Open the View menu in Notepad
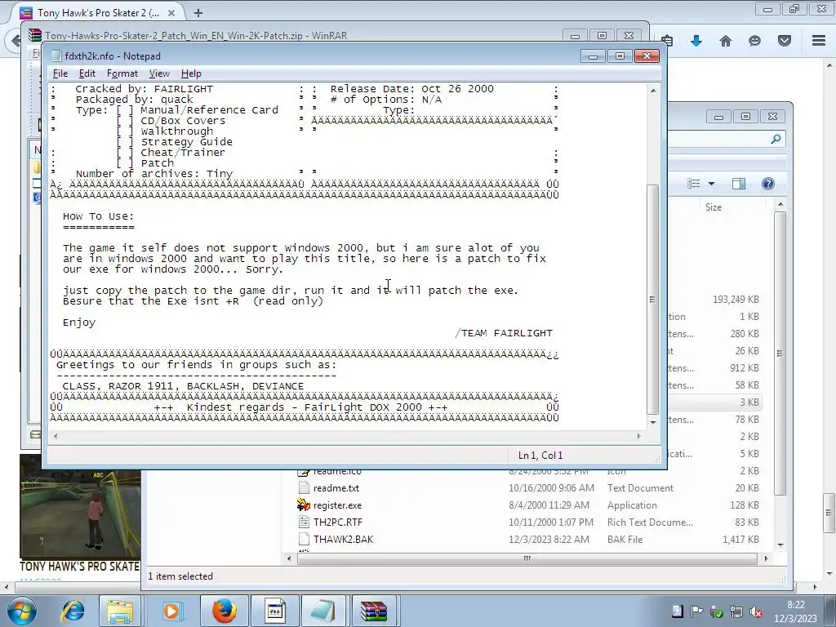The width and height of the screenshot is (836, 627). 159,73
